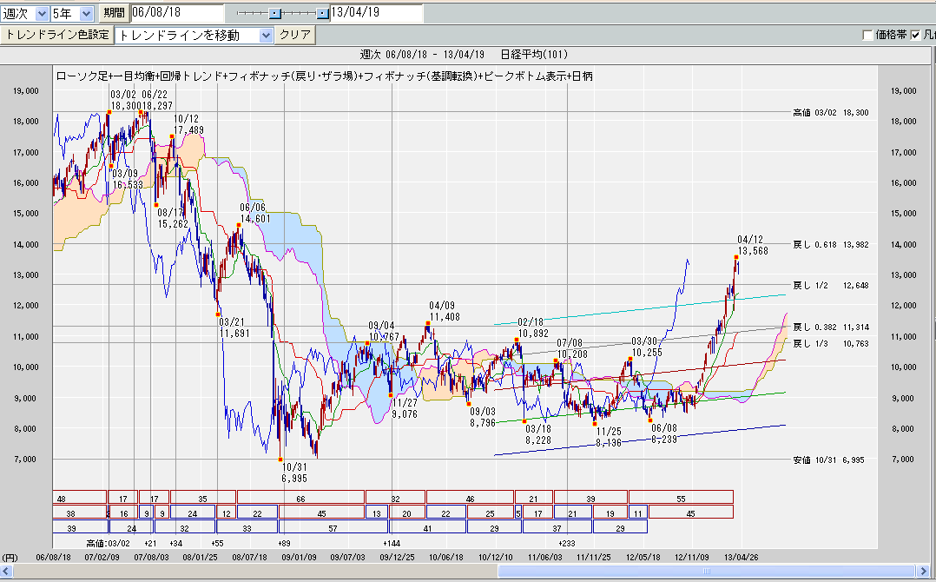Screen dimensions: 936x582
Task: Click the 04/12 13,568 peak label
Action: 753,245
